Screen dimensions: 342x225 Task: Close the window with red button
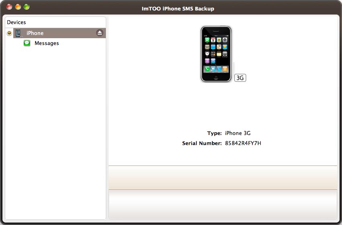coord(9,7)
